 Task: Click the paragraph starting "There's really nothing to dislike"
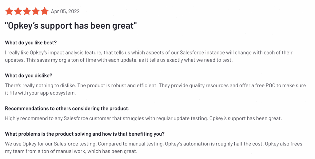(155, 89)
